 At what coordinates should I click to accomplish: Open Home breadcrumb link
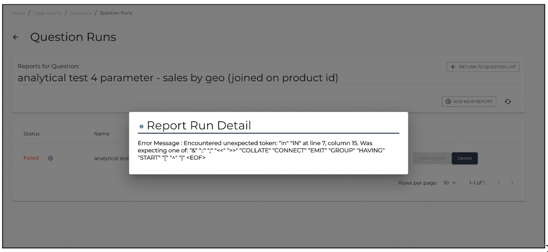18,13
